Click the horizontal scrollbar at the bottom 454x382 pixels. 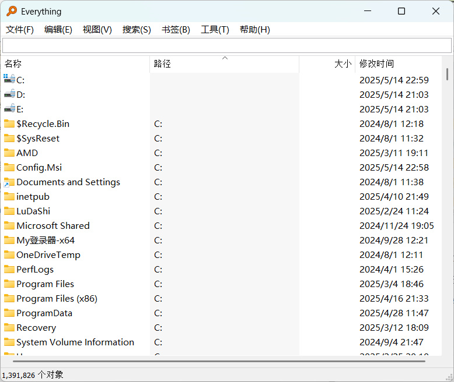click(x=219, y=361)
